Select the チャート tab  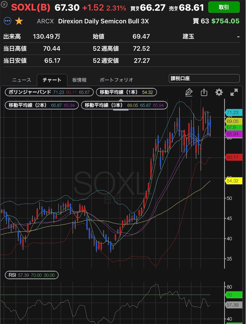pos(52,80)
